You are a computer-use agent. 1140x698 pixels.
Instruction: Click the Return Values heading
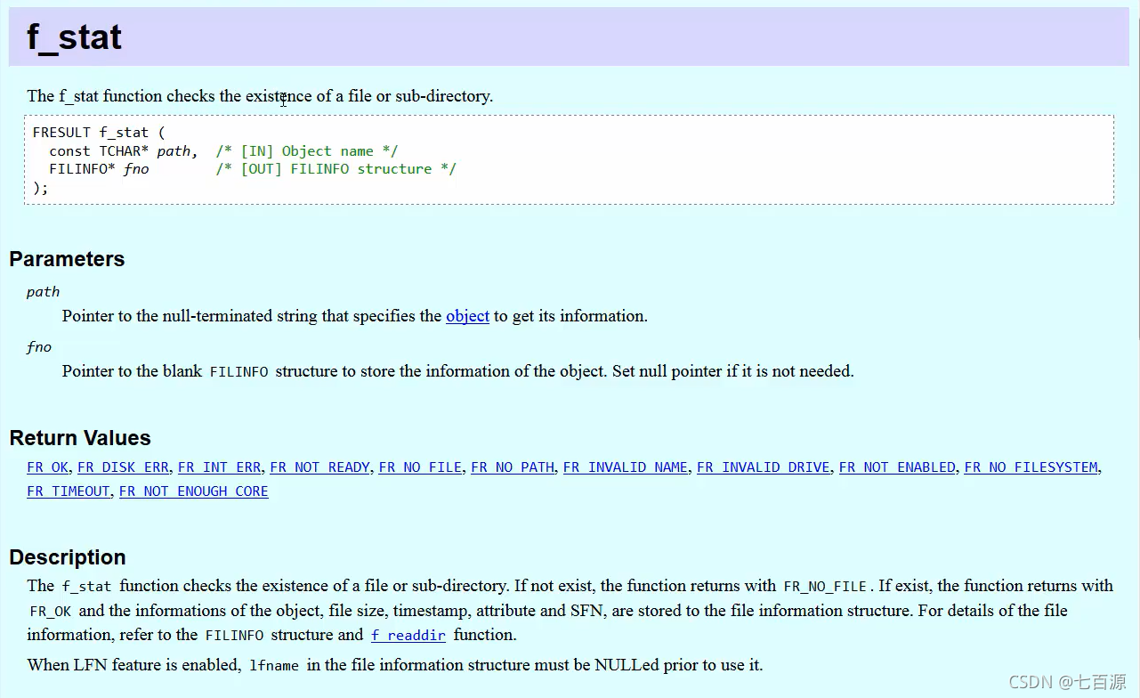[x=80, y=438]
